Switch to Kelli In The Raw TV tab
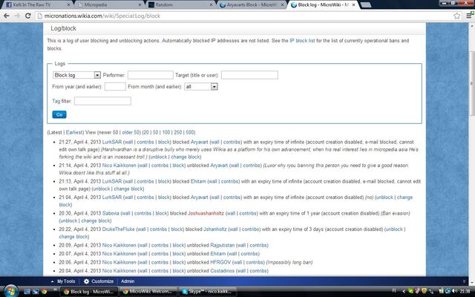Image resolution: width=475 pixels, height=297 pixels. click(38, 5)
